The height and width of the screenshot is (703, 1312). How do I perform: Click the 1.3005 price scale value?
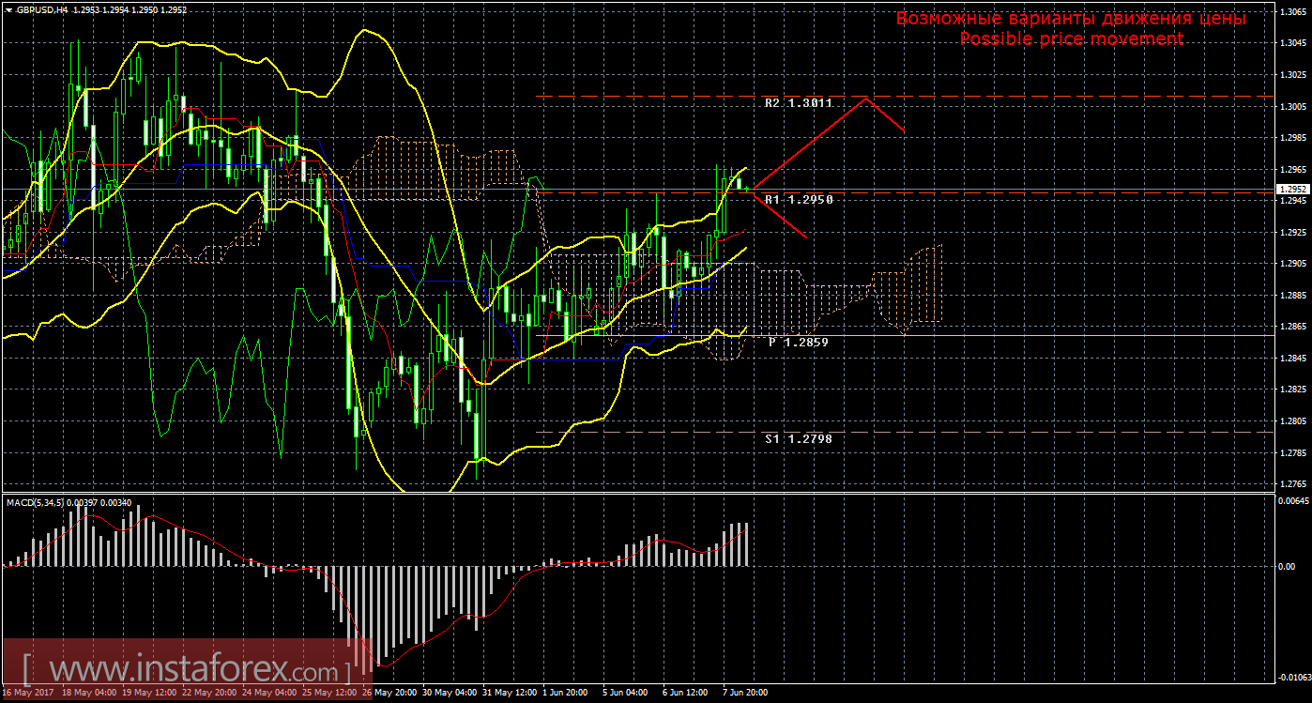click(1293, 106)
